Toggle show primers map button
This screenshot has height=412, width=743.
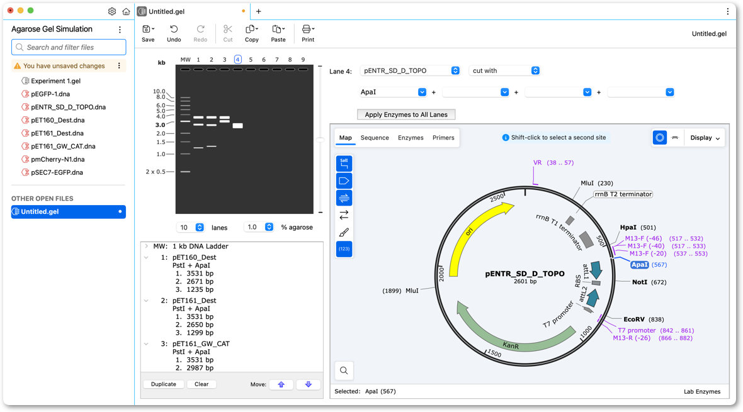coord(344,198)
